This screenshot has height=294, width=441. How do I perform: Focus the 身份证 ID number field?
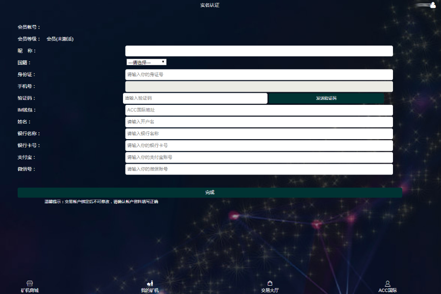[259, 74]
